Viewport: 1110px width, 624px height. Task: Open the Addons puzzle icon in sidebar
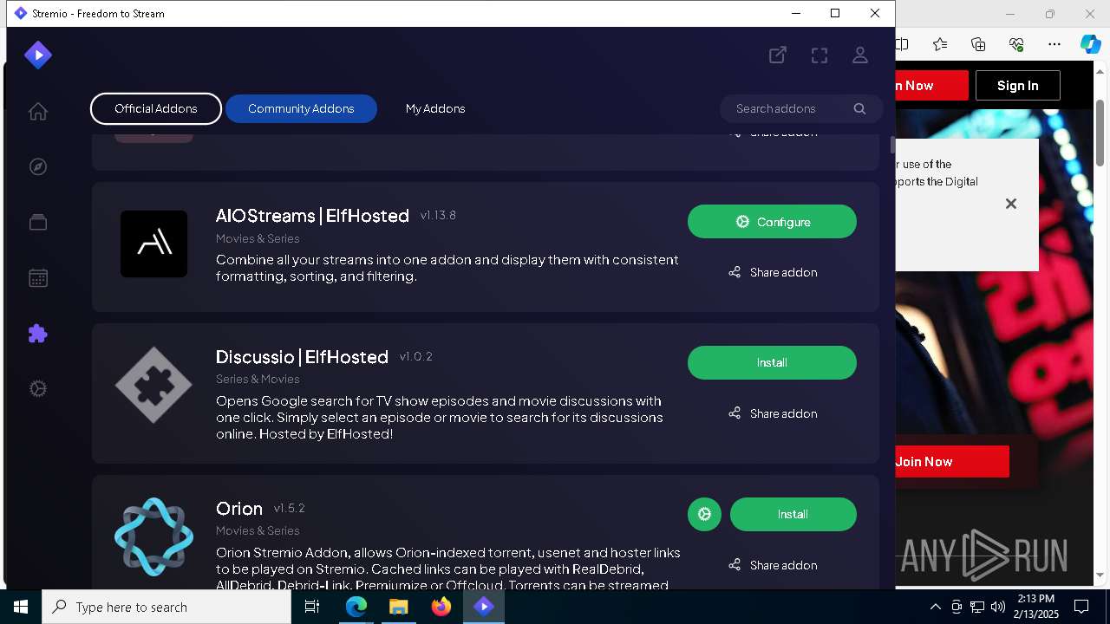tap(38, 334)
